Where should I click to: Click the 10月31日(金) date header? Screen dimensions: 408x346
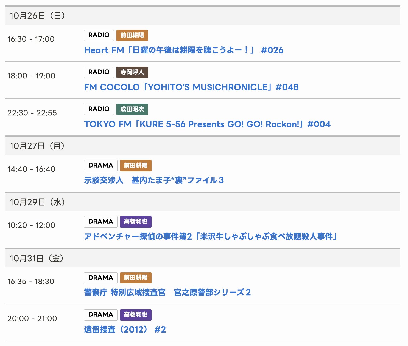pyautogui.click(x=37, y=258)
